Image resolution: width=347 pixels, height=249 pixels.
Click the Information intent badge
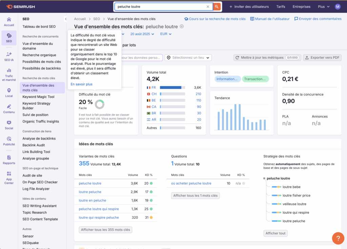point(227,79)
